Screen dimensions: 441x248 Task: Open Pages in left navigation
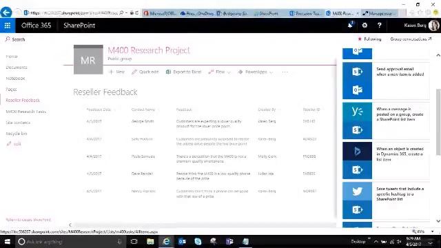point(11,89)
